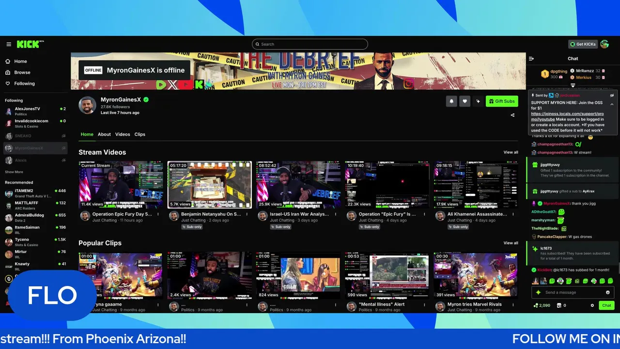Click the 2,090 channel points icon
The height and width of the screenshot is (349, 620).
coord(542,305)
